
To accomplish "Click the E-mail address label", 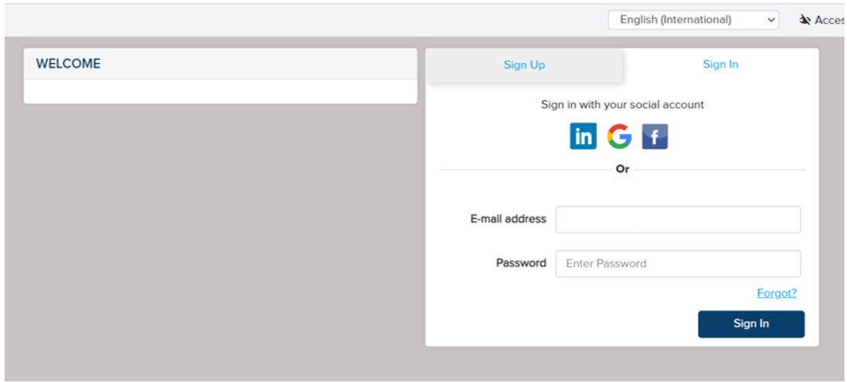I will pos(508,219).
